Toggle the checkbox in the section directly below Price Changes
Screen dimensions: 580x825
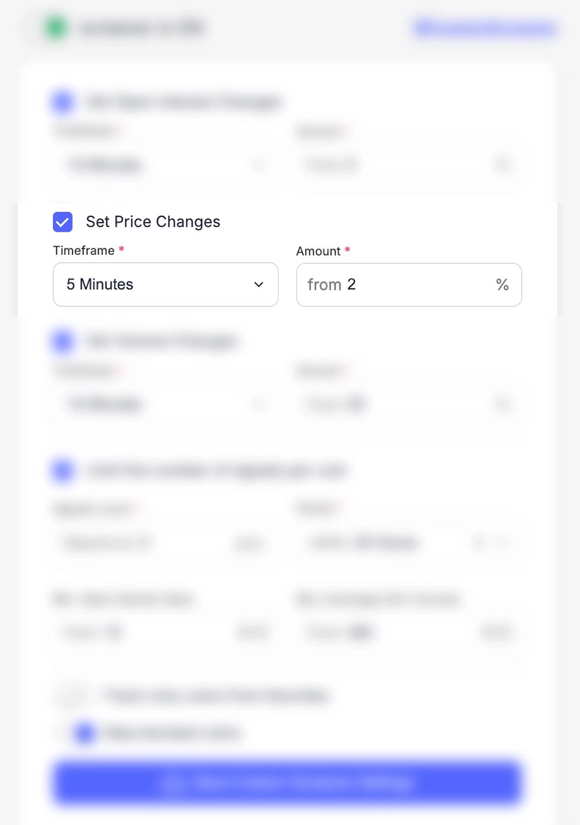[x=63, y=341]
